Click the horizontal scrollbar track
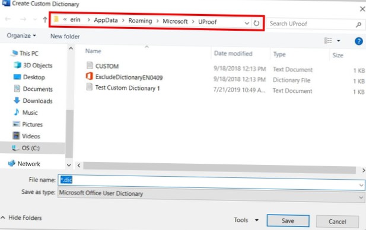The height and width of the screenshot is (230, 366). click(x=219, y=167)
